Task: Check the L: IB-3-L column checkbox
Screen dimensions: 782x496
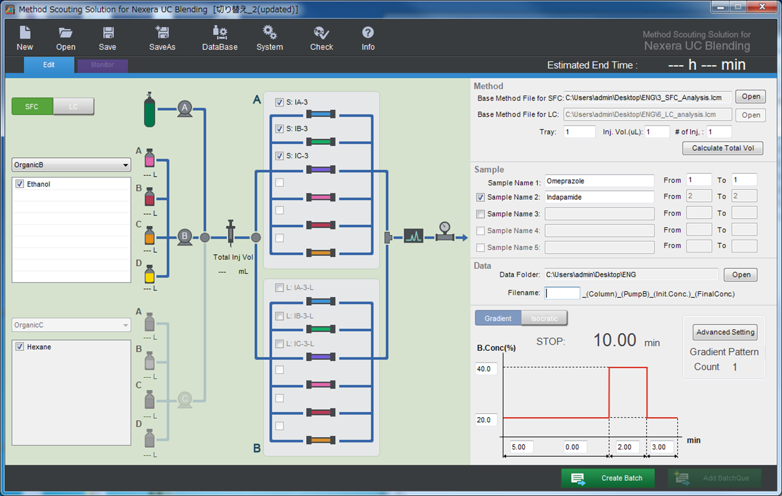Action: click(x=280, y=316)
